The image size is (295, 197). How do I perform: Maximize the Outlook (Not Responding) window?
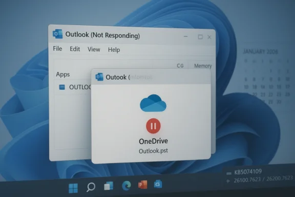coord(200,37)
